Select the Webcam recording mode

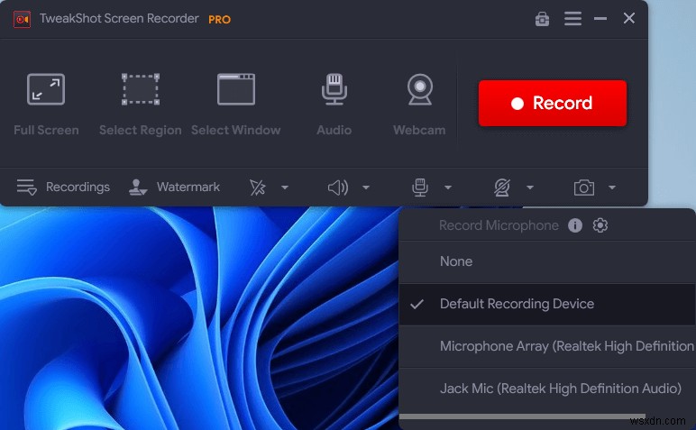tap(419, 105)
